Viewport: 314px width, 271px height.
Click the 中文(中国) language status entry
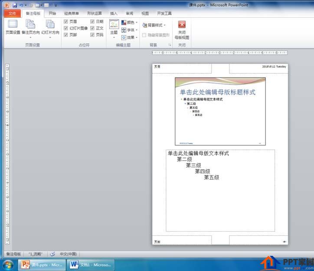(x=68, y=254)
